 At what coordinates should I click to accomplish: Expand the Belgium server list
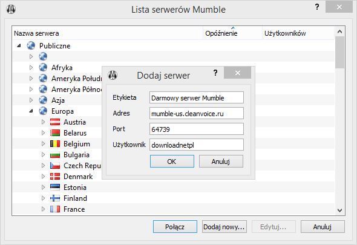point(43,144)
